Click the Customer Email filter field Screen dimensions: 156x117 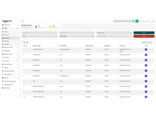(77, 33)
